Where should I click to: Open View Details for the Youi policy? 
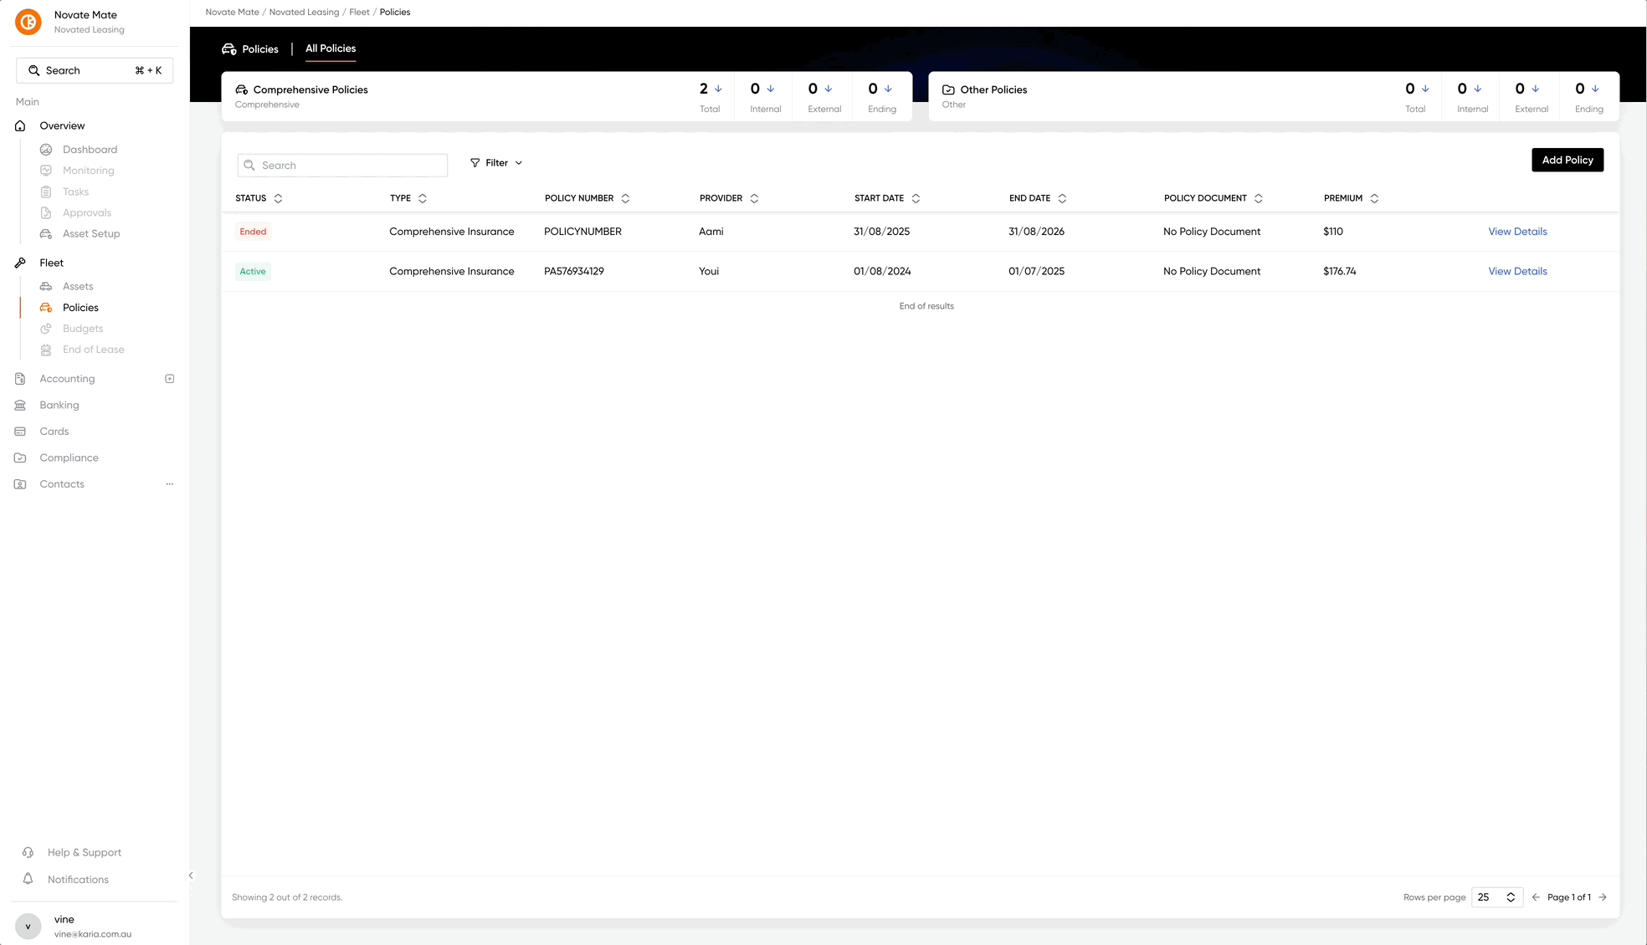1517,271
